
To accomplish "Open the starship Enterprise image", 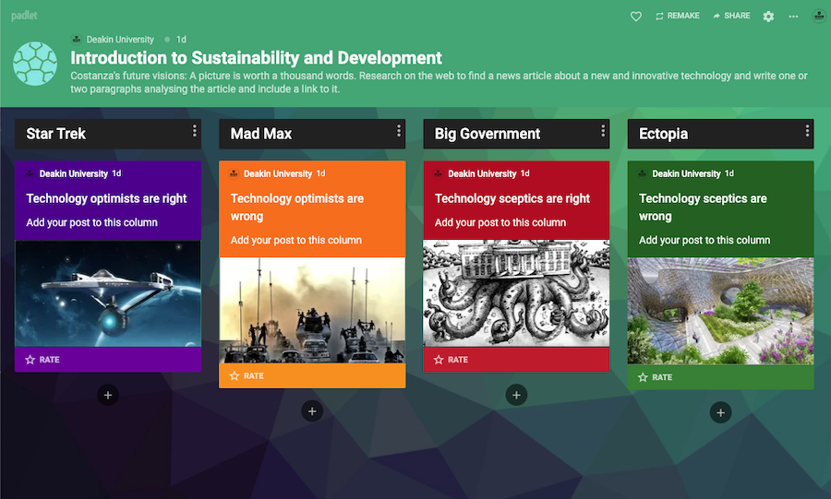I will coord(108,293).
